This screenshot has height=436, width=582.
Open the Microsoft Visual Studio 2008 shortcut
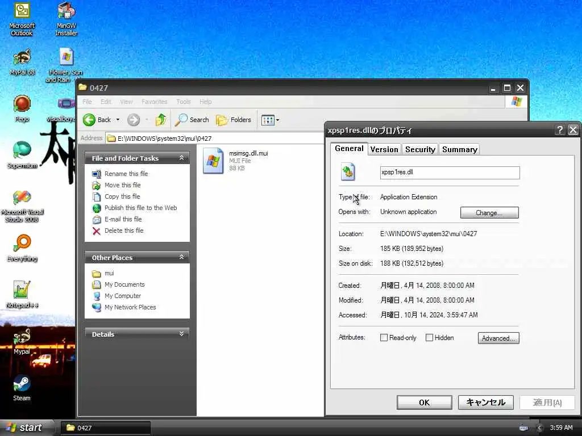(22, 206)
